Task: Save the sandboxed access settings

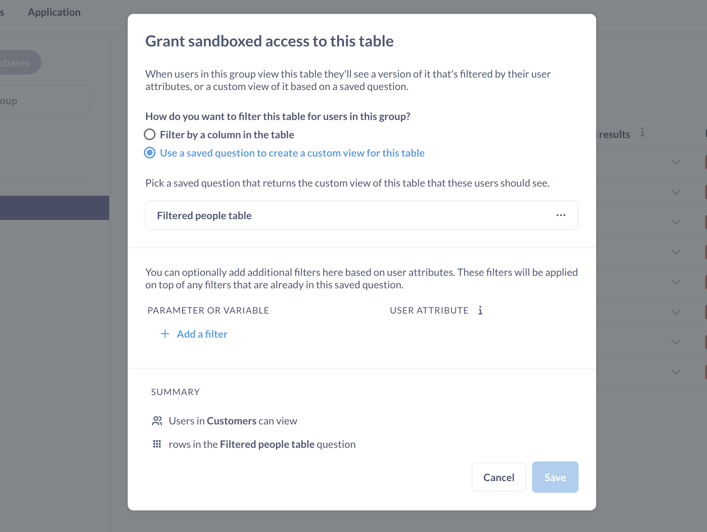Action: pos(555,477)
